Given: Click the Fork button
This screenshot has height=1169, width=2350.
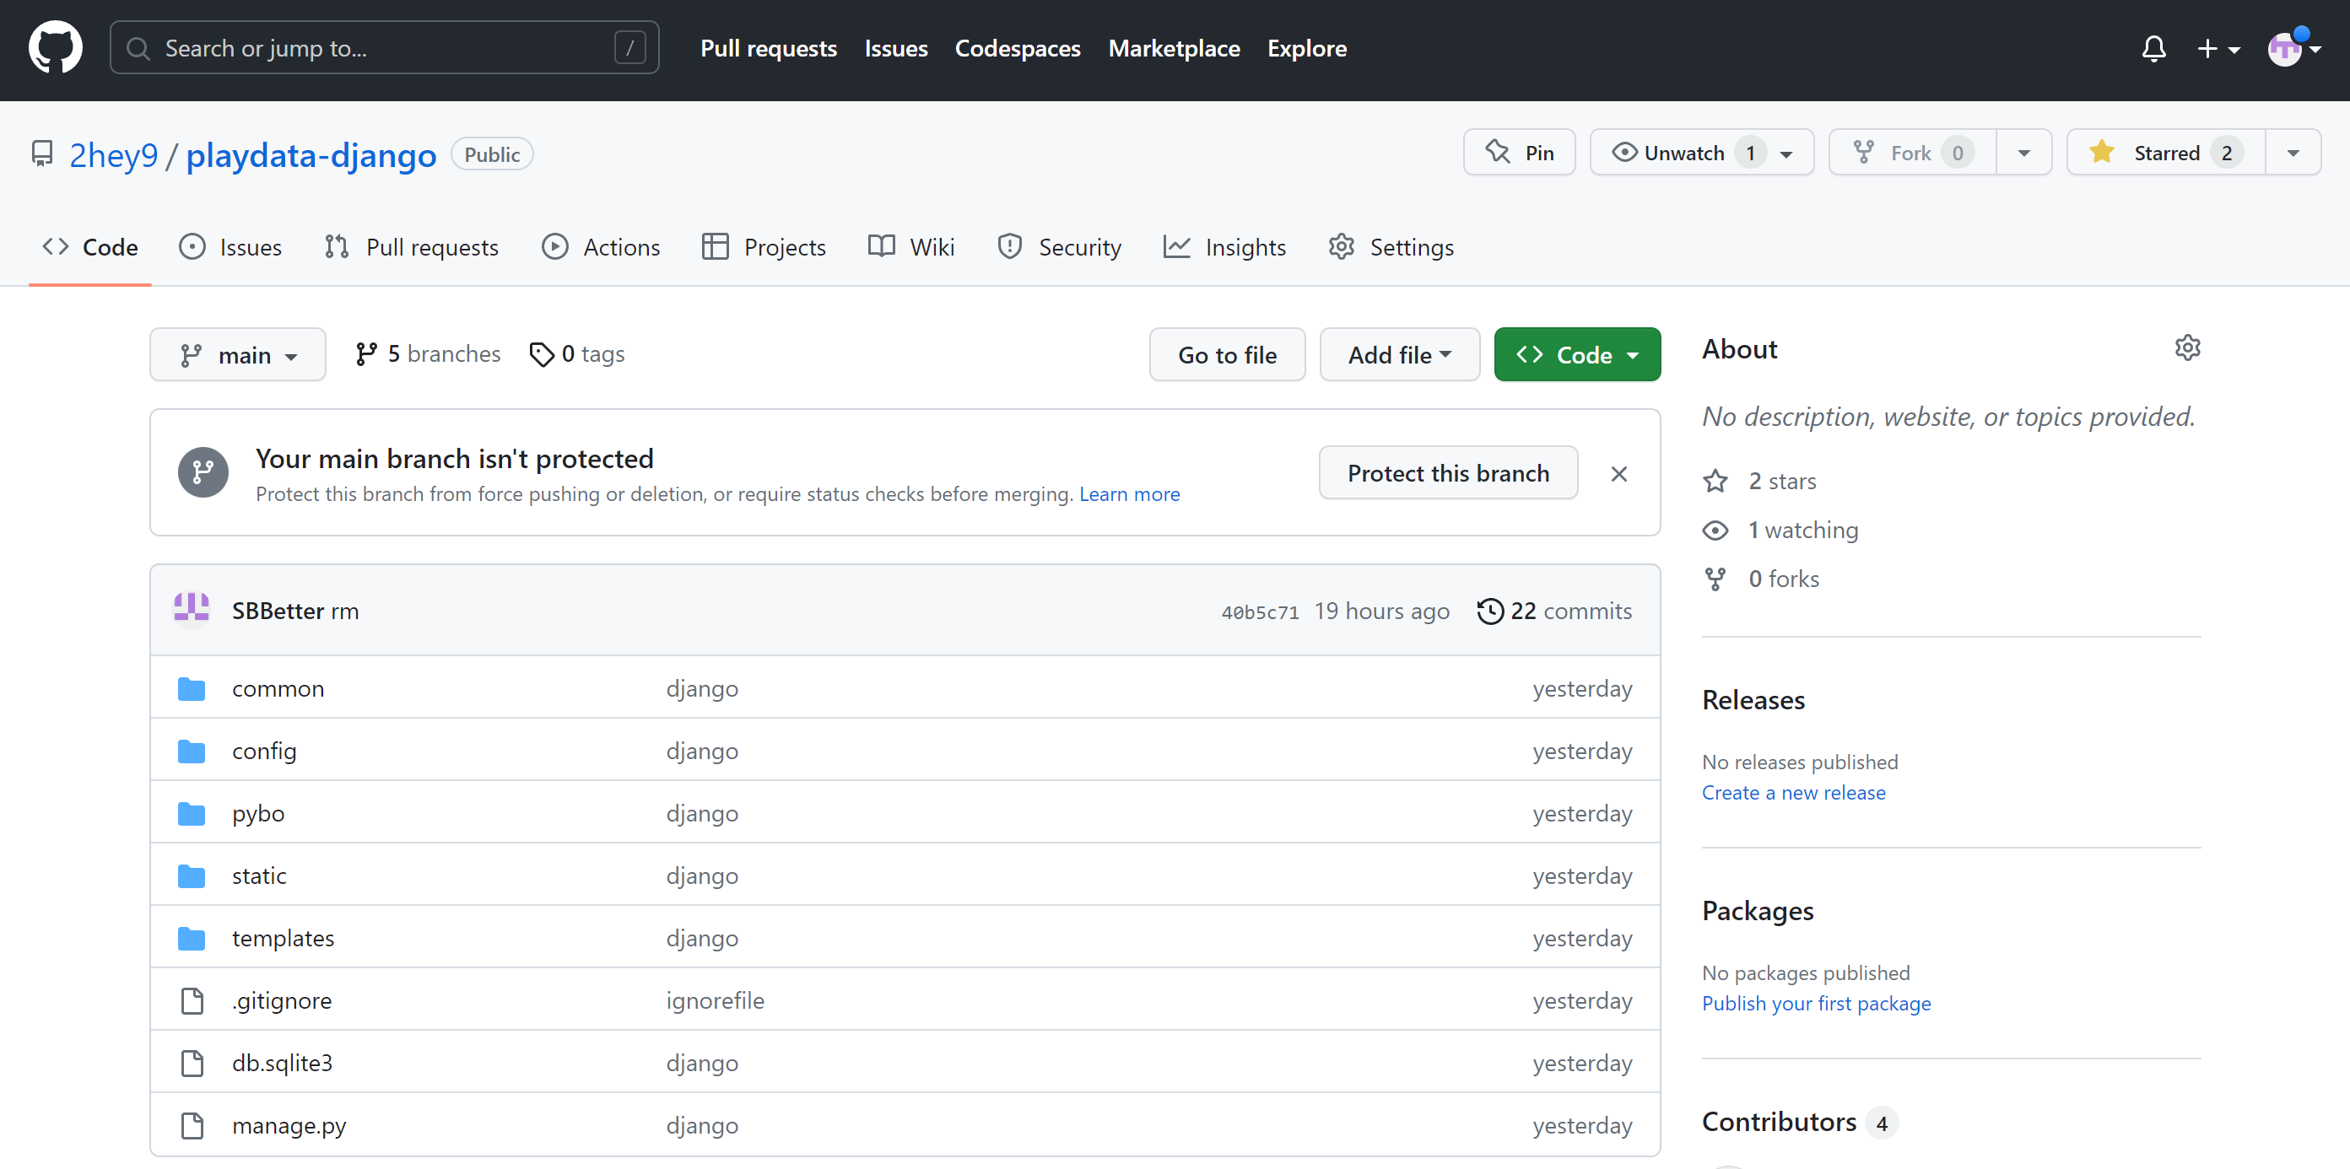Looking at the screenshot, I should 1912,153.
